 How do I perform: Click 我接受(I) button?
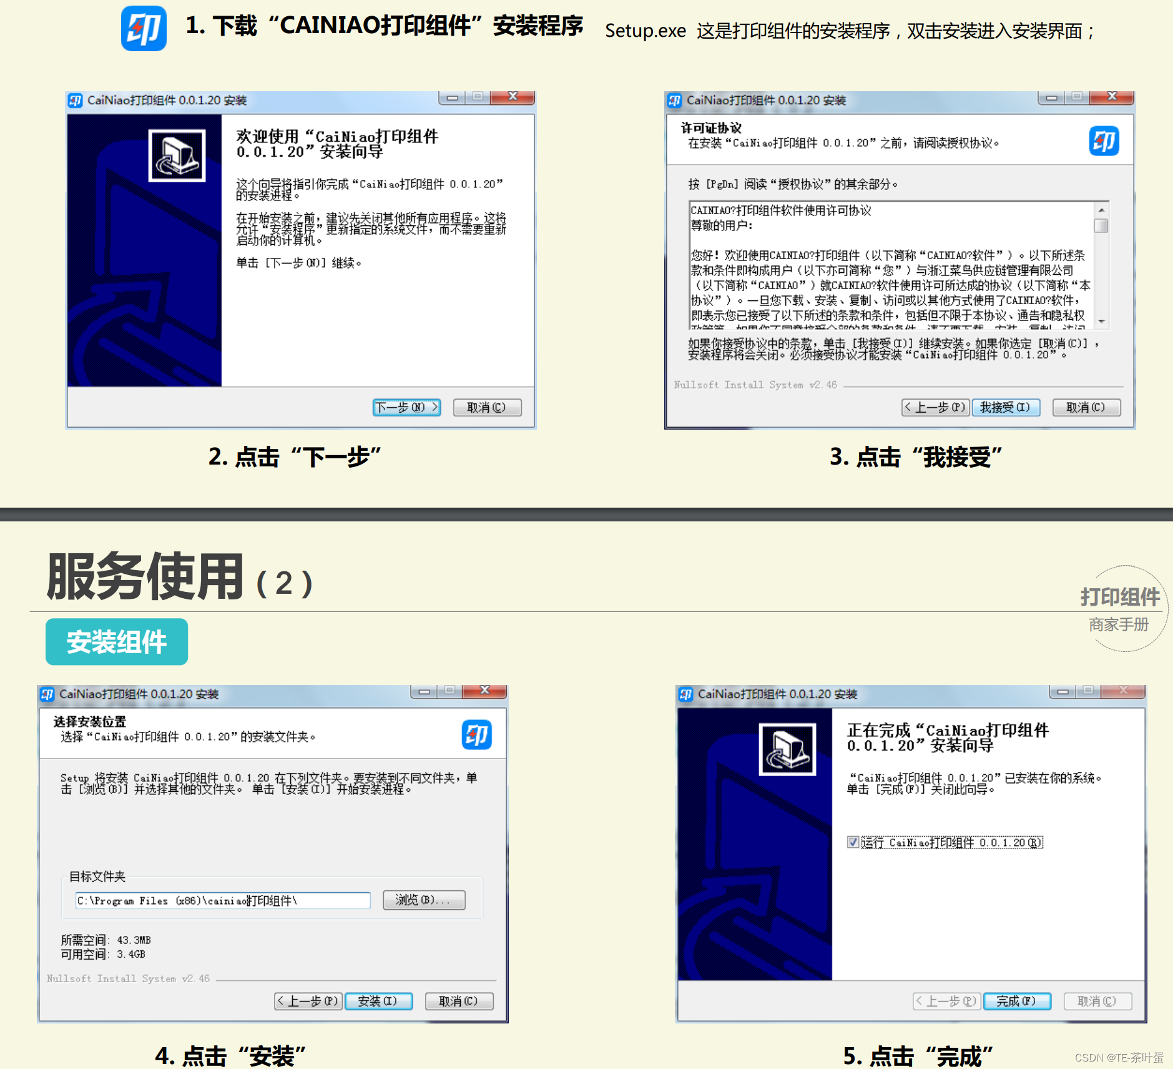[x=1006, y=407]
